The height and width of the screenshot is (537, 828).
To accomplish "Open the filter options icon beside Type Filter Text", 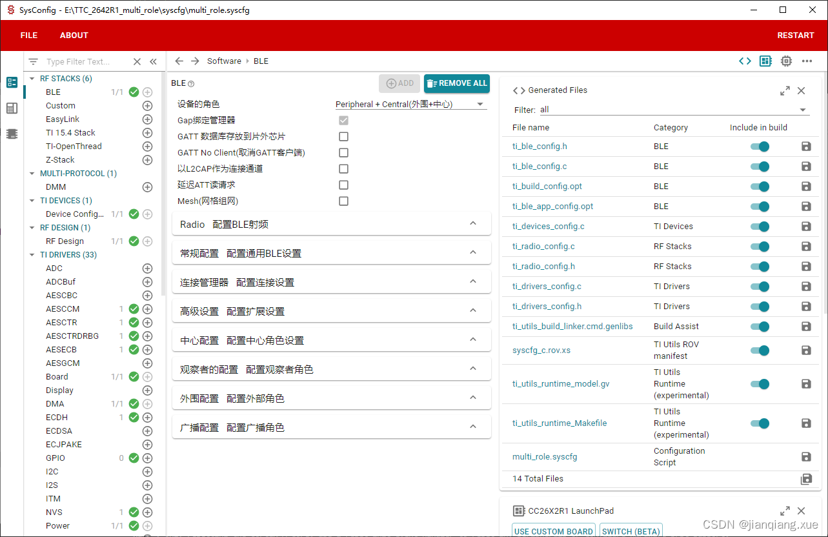I will 33,62.
